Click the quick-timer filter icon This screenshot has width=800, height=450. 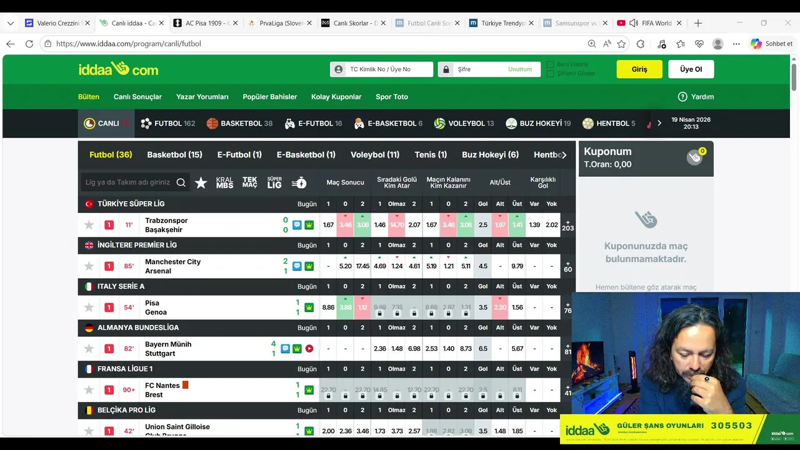(299, 182)
